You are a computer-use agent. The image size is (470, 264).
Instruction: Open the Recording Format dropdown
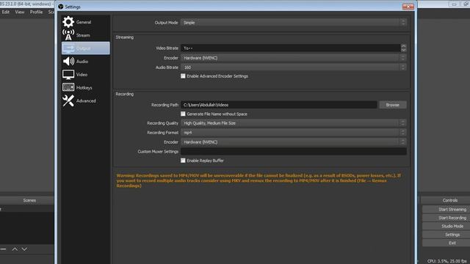tap(294, 132)
